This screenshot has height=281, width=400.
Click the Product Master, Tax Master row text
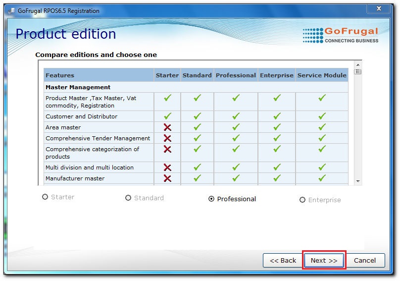(91, 102)
